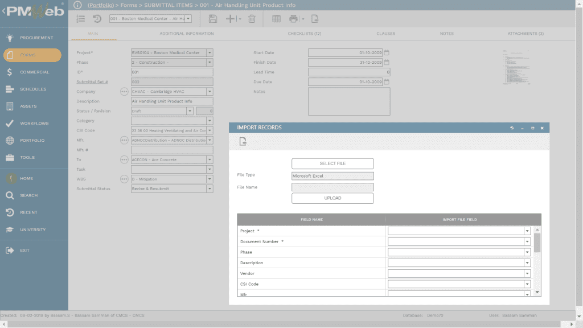
Task: Add a new record with plus icon
Action: tap(230, 19)
